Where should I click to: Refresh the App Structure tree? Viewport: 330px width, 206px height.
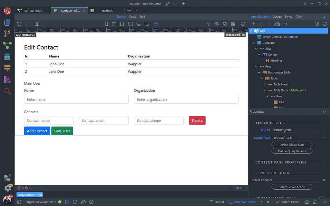point(325,23)
